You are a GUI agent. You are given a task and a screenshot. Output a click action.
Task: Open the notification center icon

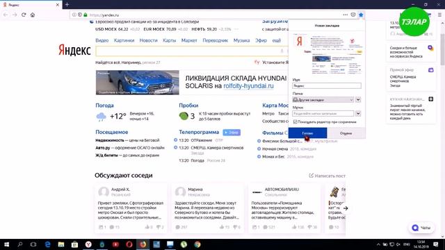436,244
